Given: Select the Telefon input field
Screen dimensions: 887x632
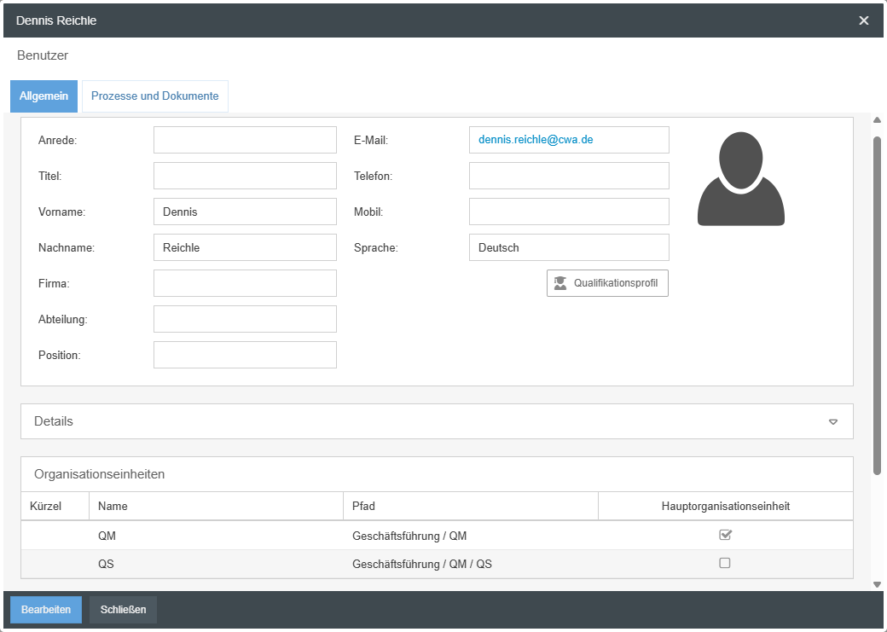Looking at the screenshot, I should click(569, 176).
